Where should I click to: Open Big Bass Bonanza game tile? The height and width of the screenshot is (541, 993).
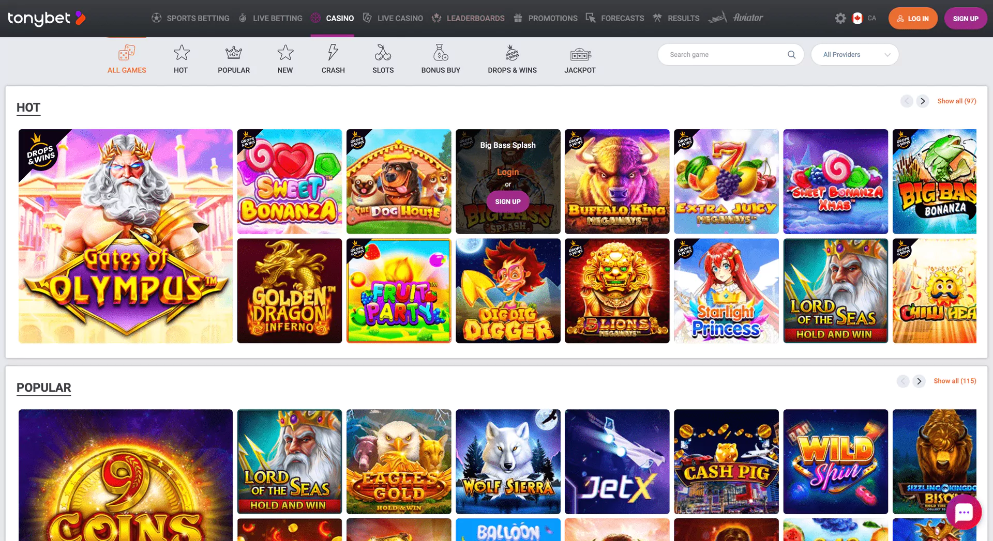[935, 181]
